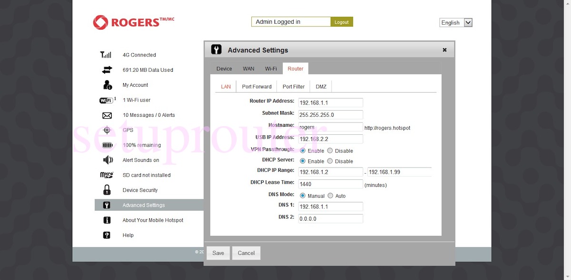Disable VPN Passthrough radio button

coord(330,150)
